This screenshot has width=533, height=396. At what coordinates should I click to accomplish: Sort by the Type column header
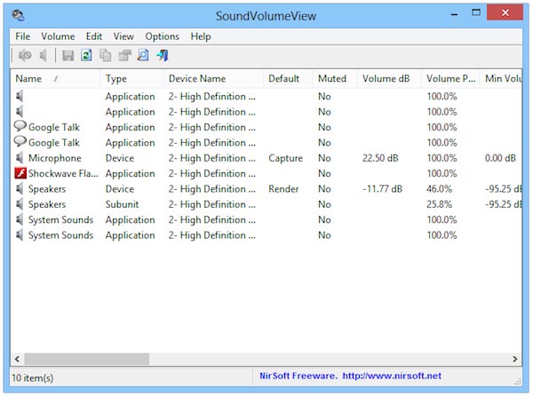click(131, 79)
